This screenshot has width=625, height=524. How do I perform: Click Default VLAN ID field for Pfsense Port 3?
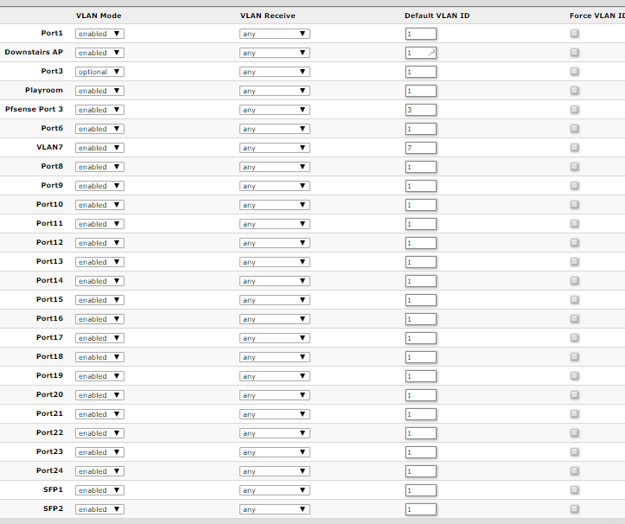click(420, 110)
